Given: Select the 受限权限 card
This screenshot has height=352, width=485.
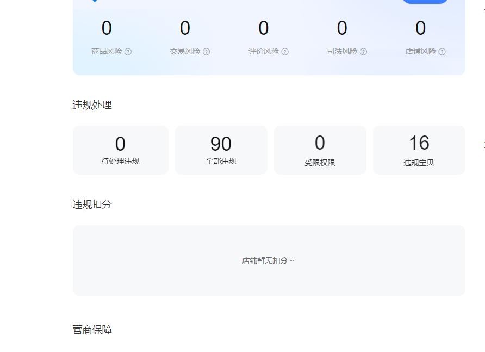Looking at the screenshot, I should tap(320, 150).
